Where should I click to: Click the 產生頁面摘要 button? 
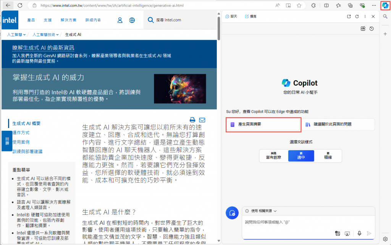263,124
